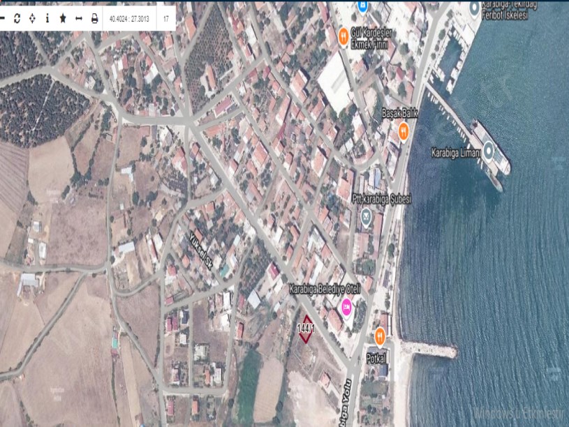Image resolution: width=569 pixels, height=427 pixels.
Task: Open the Başak Balık restaurant pin
Action: tap(403, 130)
